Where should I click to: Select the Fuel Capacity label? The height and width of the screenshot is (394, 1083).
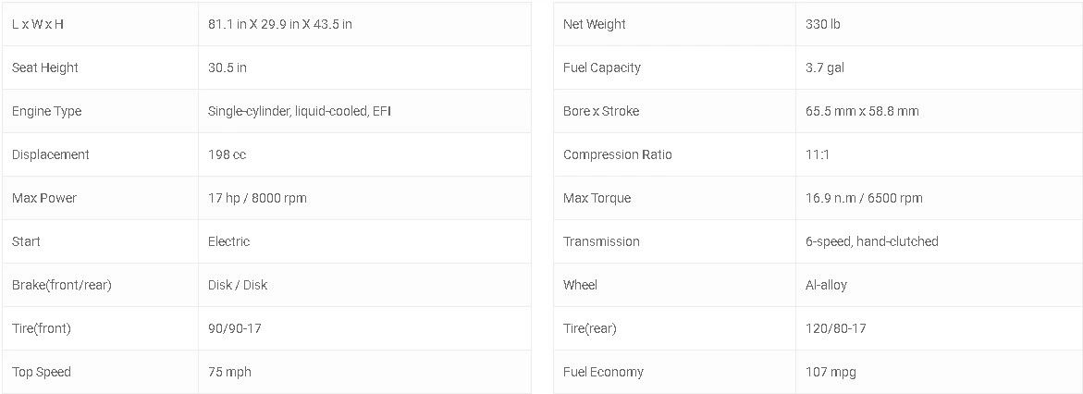(602, 68)
